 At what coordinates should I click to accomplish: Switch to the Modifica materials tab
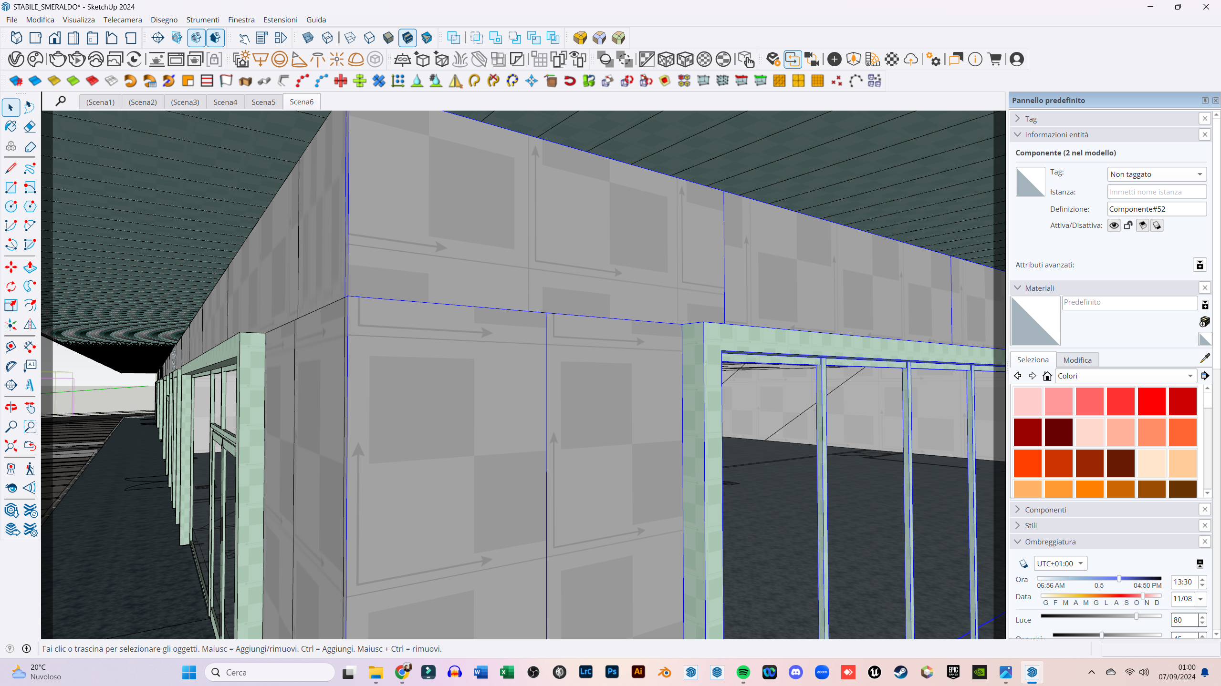point(1077,360)
